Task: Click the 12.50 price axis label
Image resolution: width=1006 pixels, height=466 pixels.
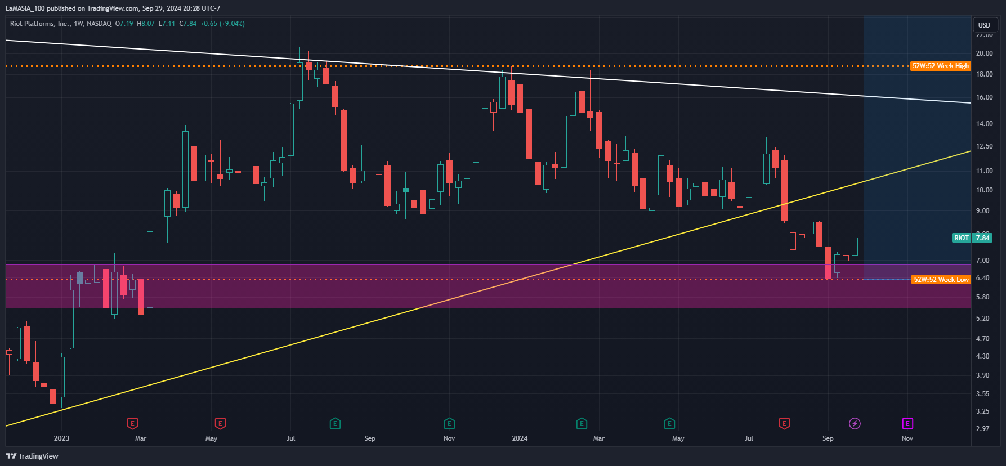Action: pos(985,146)
